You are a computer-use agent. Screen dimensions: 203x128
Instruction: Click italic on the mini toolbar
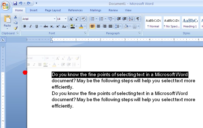[x=34, y=64]
